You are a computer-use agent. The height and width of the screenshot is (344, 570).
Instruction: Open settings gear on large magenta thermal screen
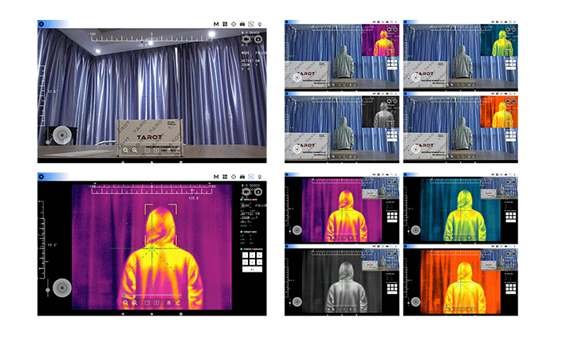(x=41, y=177)
